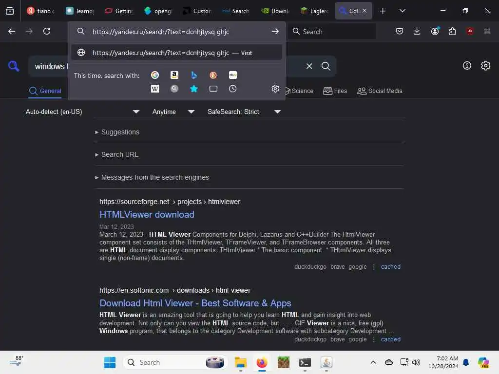Image resolution: width=499 pixels, height=374 pixels.
Task: Show hidden system tray icons
Action: coord(373,362)
